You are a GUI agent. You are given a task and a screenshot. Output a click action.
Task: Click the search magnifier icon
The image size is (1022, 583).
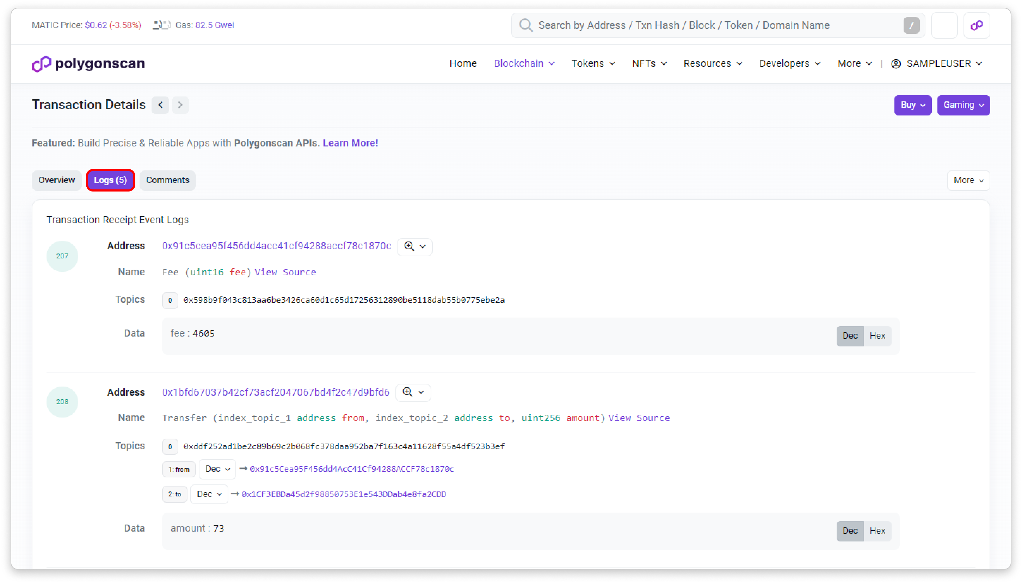click(526, 25)
